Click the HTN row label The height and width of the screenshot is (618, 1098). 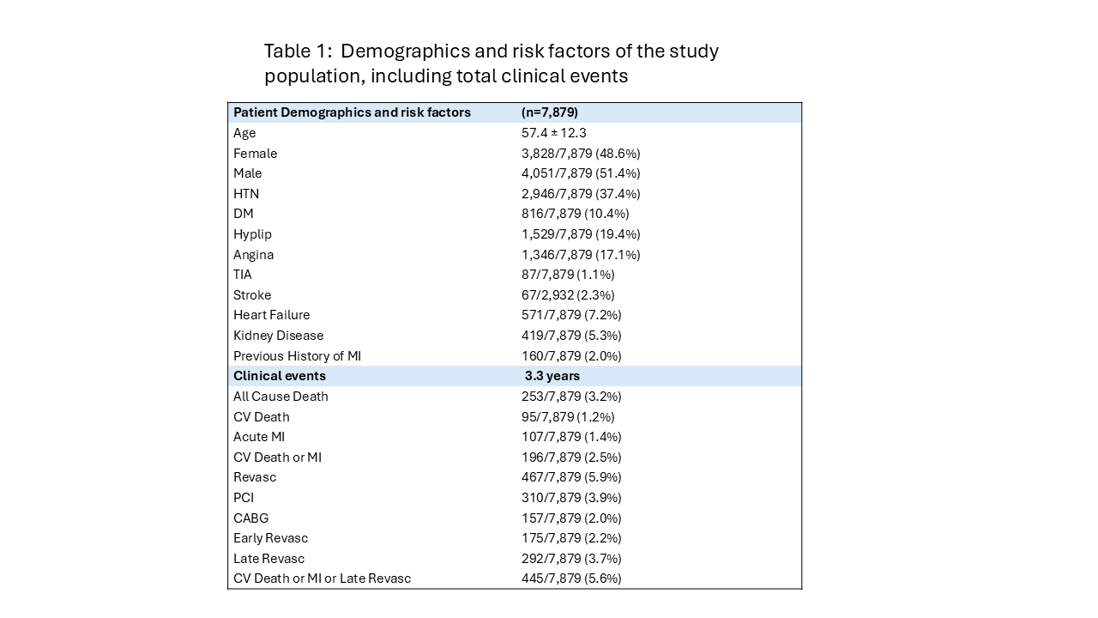[246, 194]
